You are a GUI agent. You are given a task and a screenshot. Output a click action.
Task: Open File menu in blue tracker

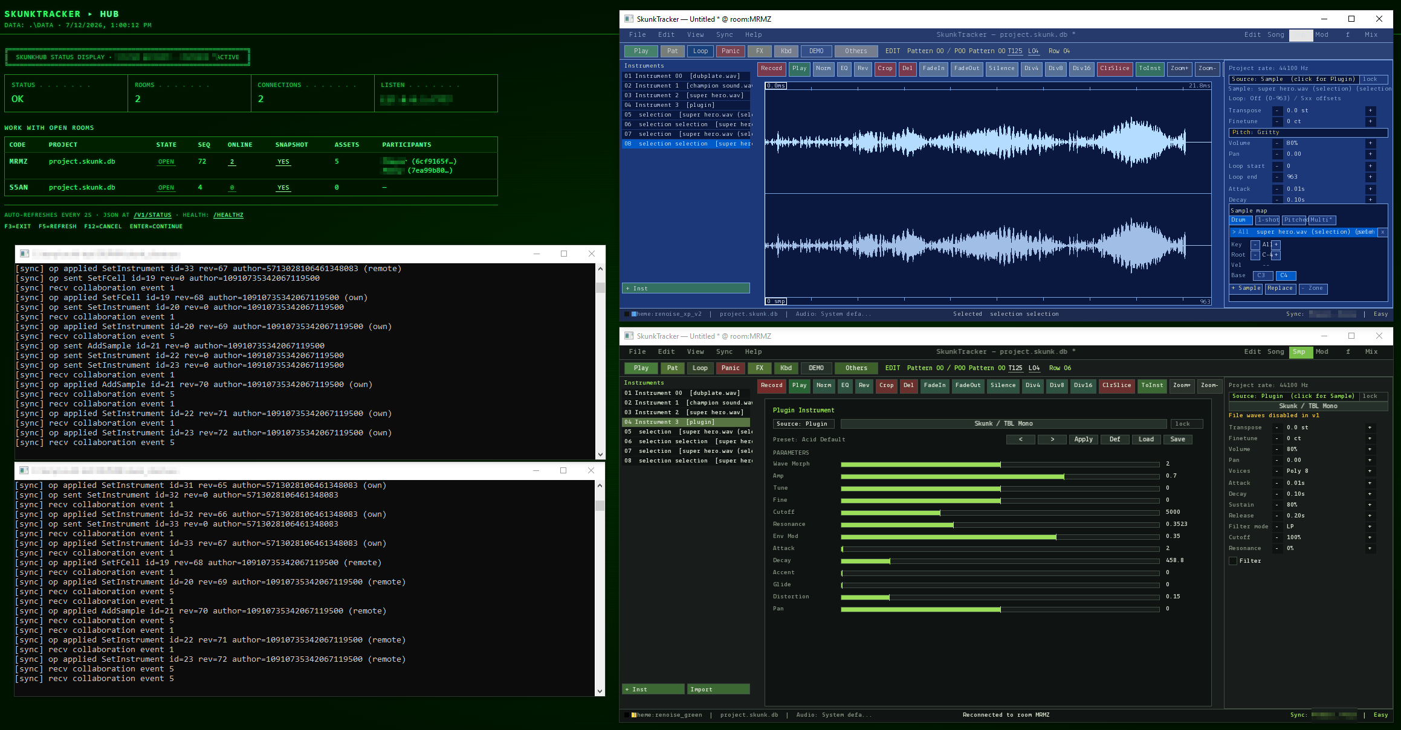[x=637, y=35]
